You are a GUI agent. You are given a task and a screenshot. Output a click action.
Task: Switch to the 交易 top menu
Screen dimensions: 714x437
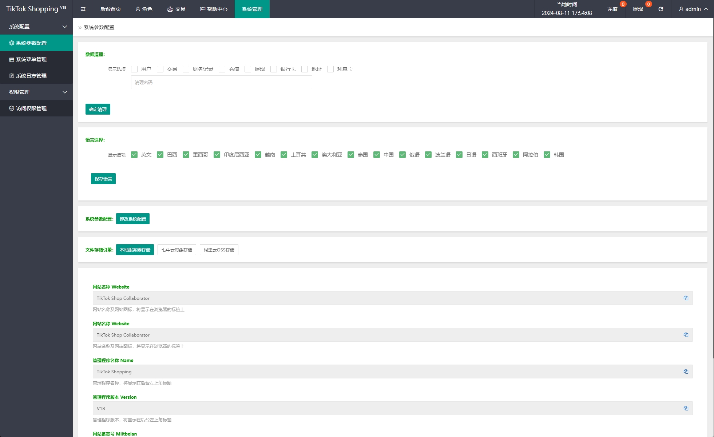pos(176,9)
